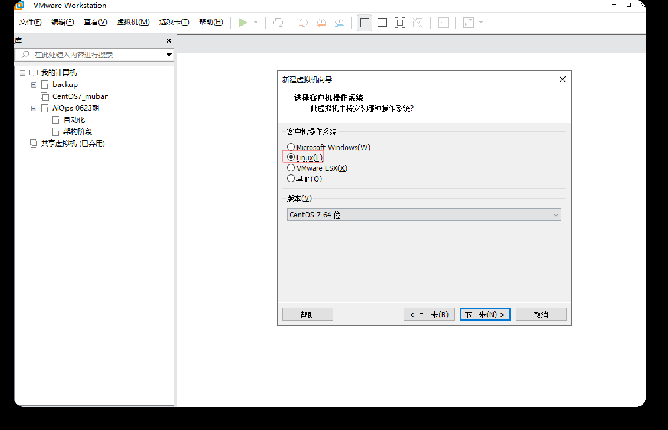The image size is (668, 430).
Task: Close the 新建虚拟机向导 dialog
Action: pos(562,79)
